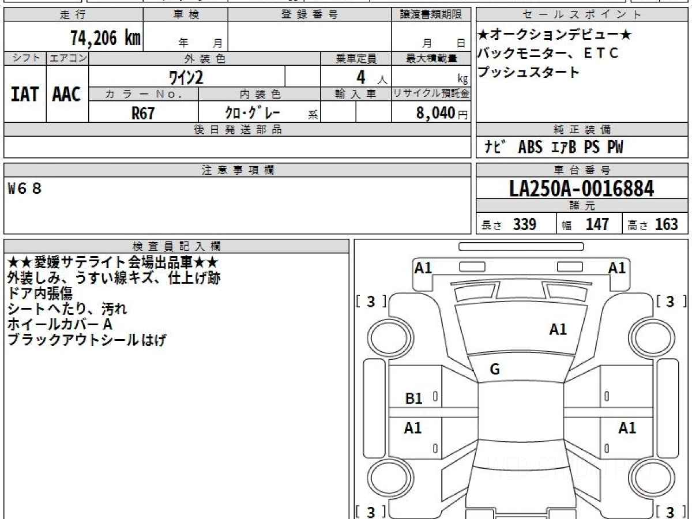Click the A1 mark on the hood
Image resolution: width=692 pixels, height=519 pixels.
coord(558,329)
